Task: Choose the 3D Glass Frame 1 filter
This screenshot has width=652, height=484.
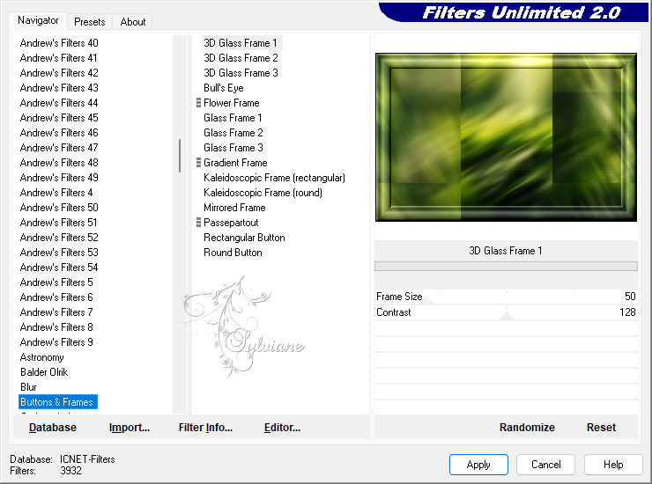Action: point(241,43)
